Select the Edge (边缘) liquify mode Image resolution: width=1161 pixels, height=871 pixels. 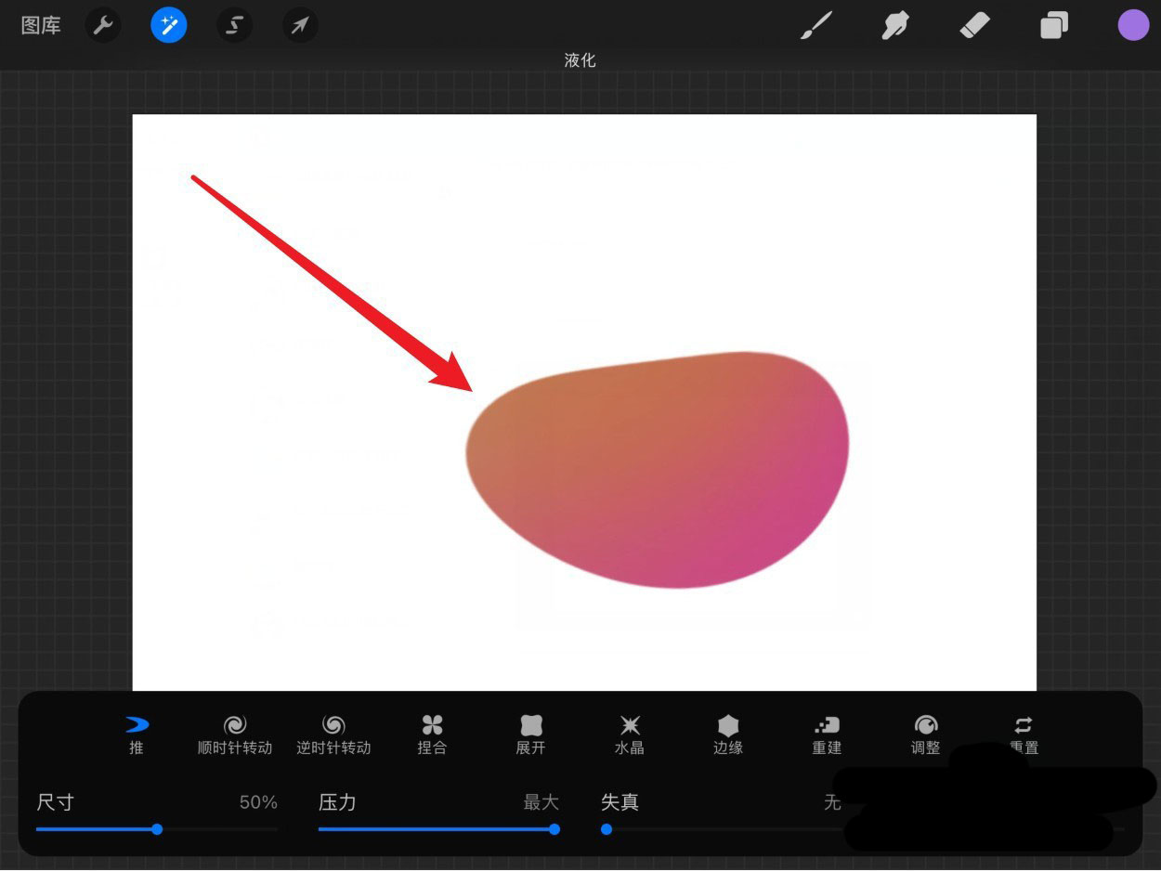coord(728,734)
